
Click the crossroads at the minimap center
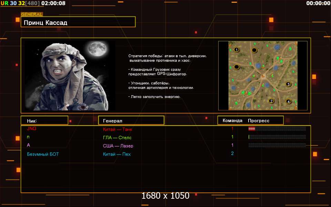[262, 75]
